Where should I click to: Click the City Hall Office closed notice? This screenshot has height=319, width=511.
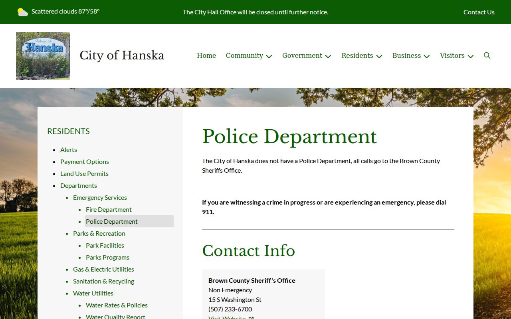point(255,12)
